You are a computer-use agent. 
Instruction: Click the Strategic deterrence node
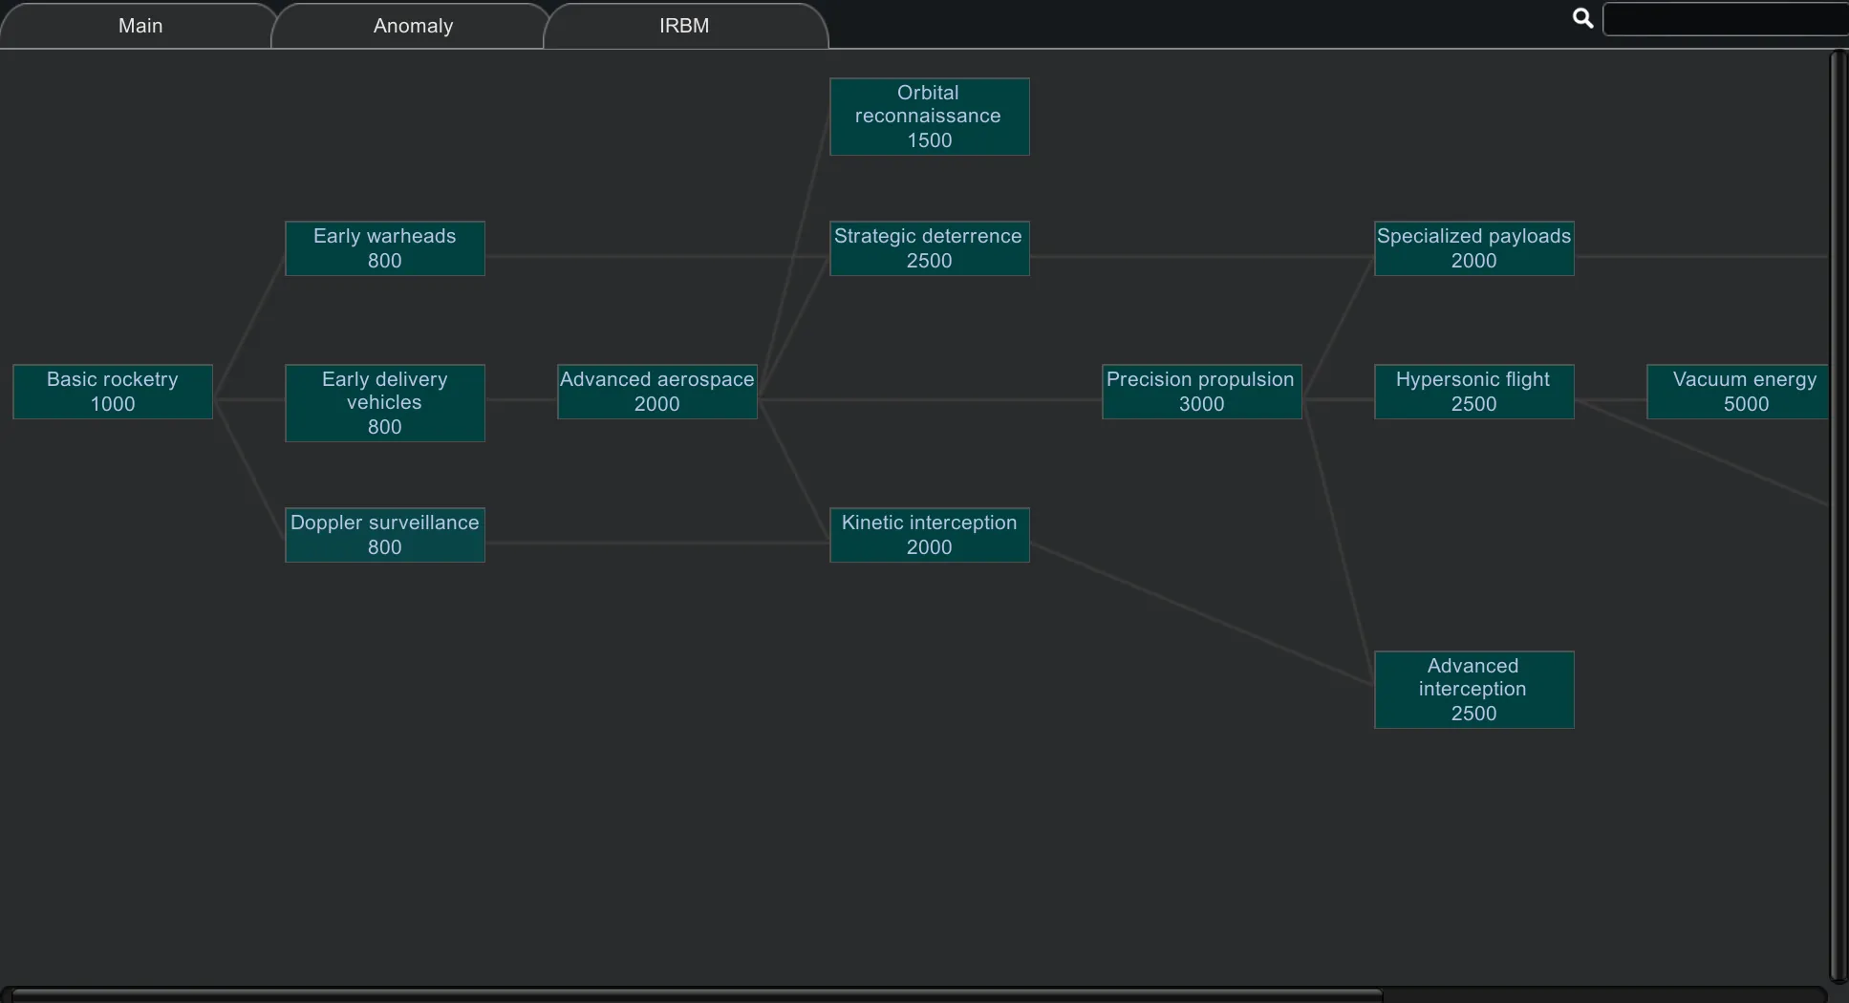pos(929,248)
